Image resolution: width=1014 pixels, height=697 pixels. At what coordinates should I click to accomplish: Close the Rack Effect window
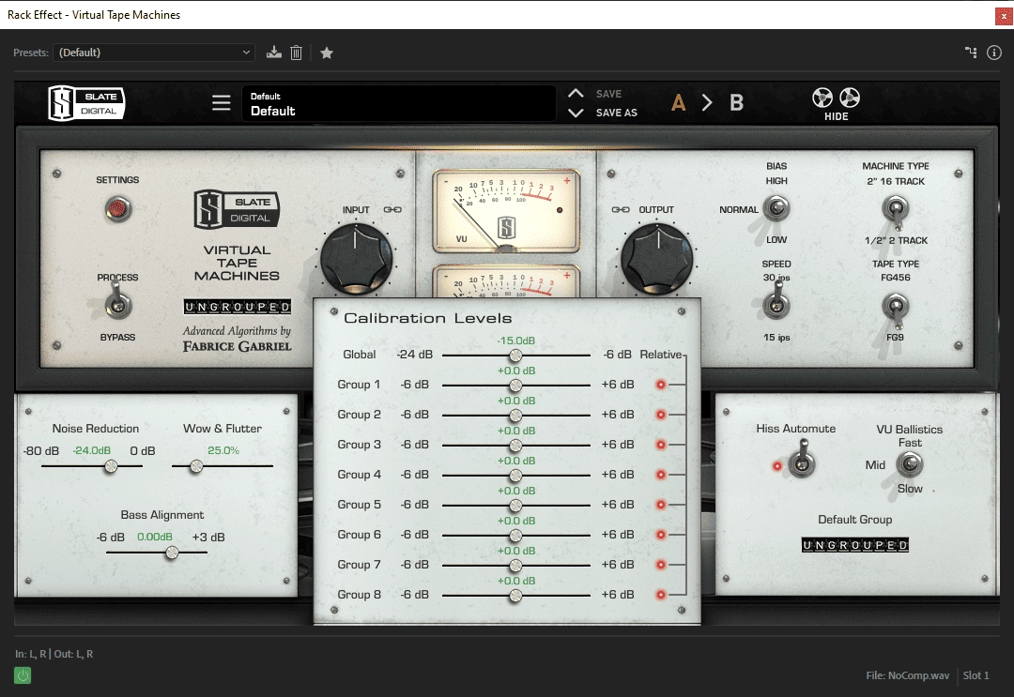1004,16
